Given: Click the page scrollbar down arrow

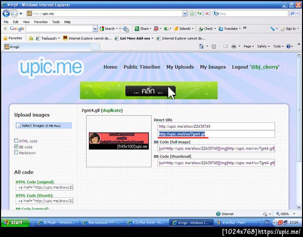Looking at the screenshot, I should (299, 207).
